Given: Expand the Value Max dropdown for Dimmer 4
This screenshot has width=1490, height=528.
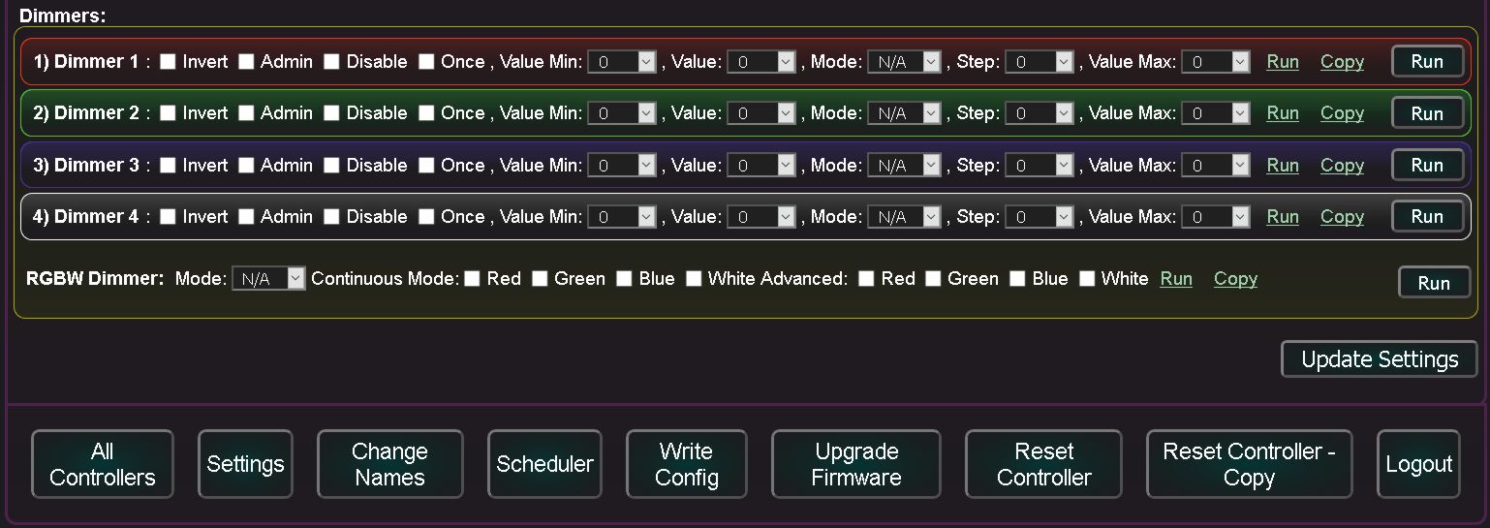Looking at the screenshot, I should 1217,217.
